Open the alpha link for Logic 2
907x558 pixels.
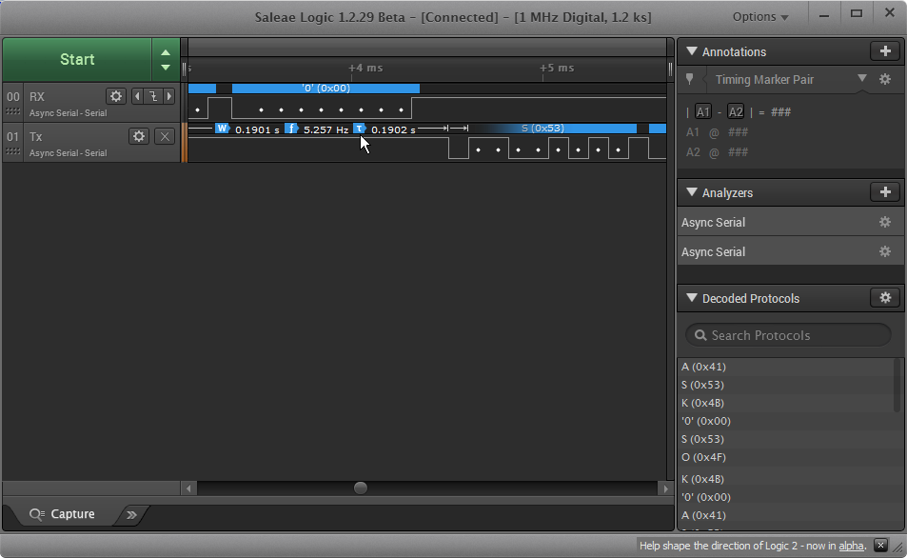coord(851,546)
